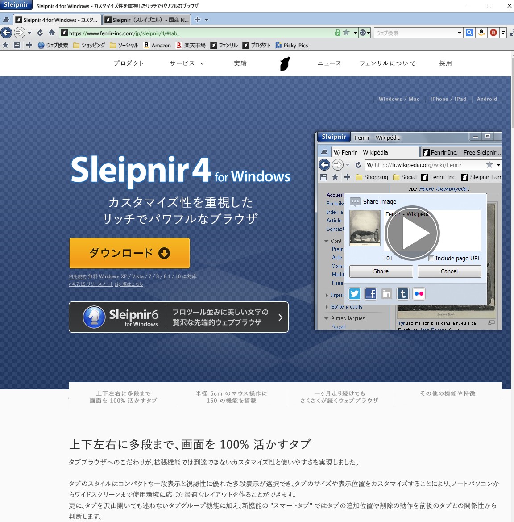Open the Amazon bookmark
The image size is (514, 522).
pyautogui.click(x=157, y=45)
